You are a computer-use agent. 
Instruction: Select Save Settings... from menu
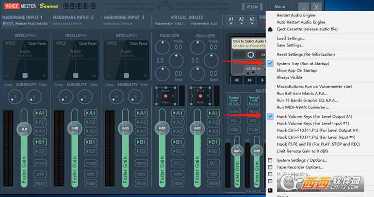tap(290, 45)
